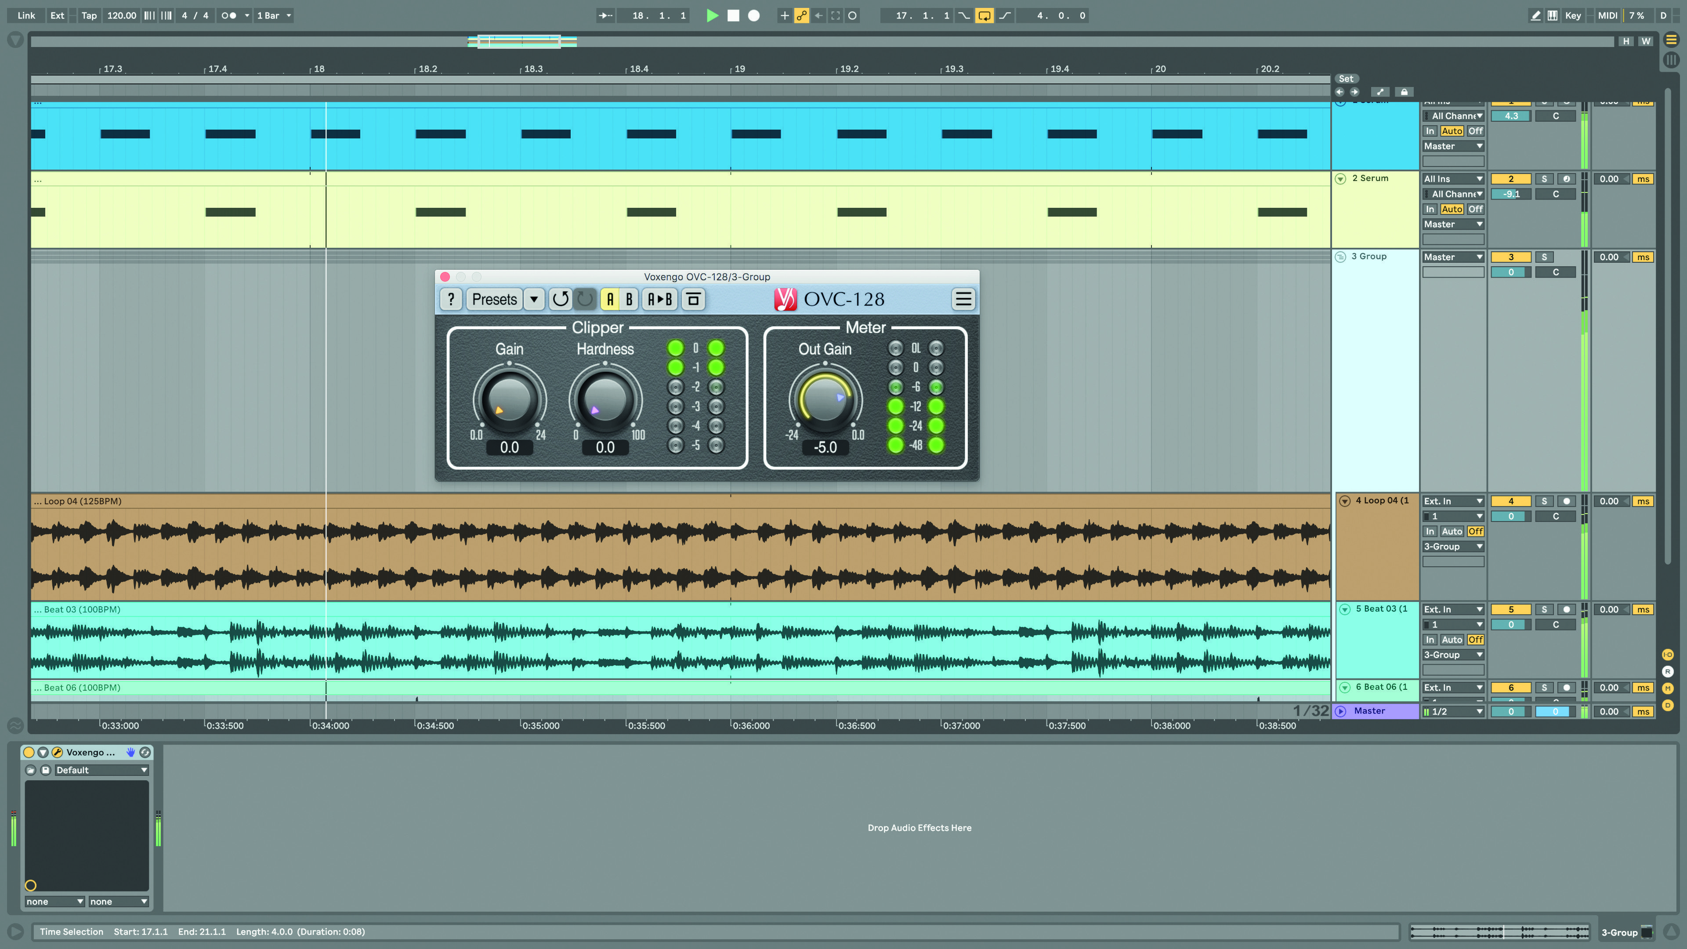The width and height of the screenshot is (1687, 949).
Task: Select state B in OVC-128
Action: [x=629, y=299]
